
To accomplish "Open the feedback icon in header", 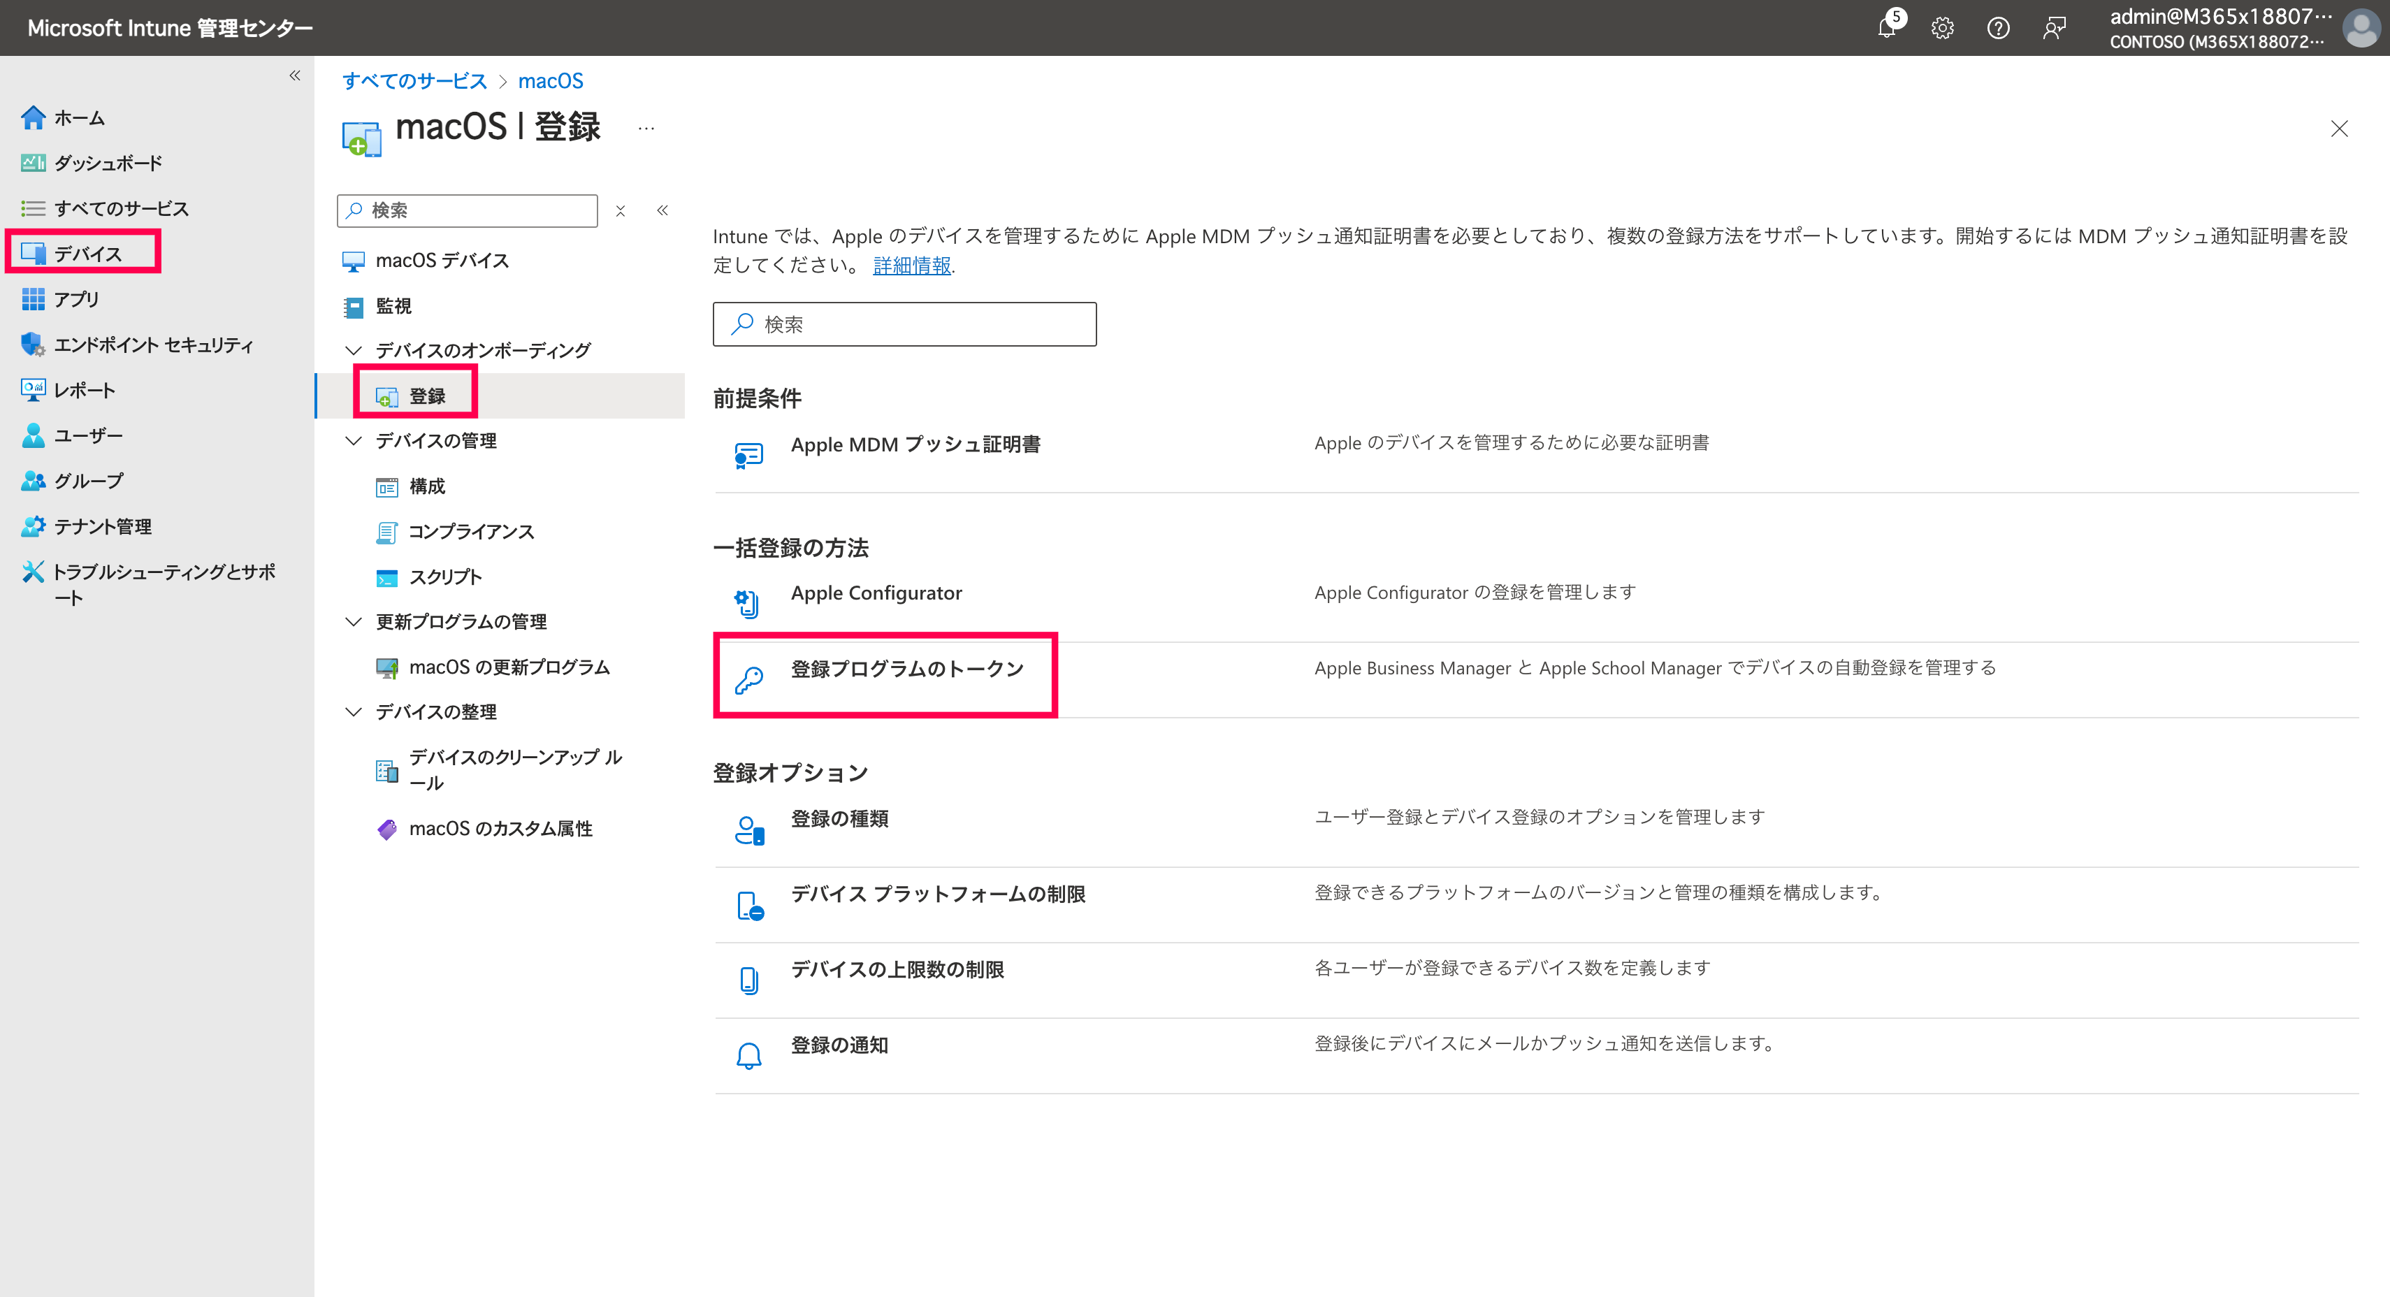I will coord(2055,28).
